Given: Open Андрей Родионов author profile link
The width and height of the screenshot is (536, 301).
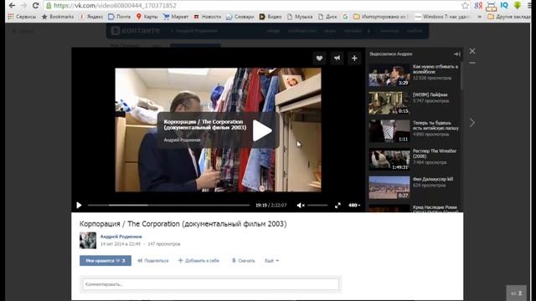Looking at the screenshot, I should click(121, 237).
